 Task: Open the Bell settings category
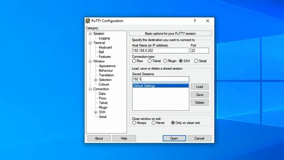101,52
